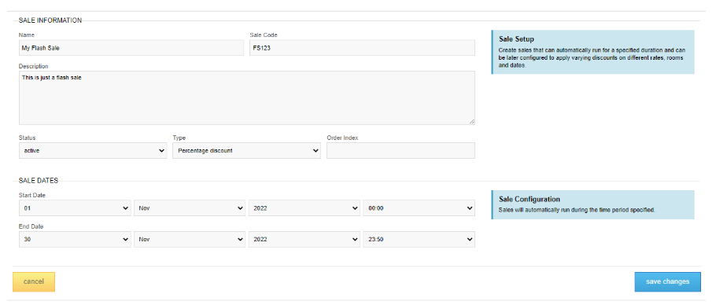The width and height of the screenshot is (716, 305).
Task: Click the SALE DATES section title
Action: pyautogui.click(x=39, y=181)
